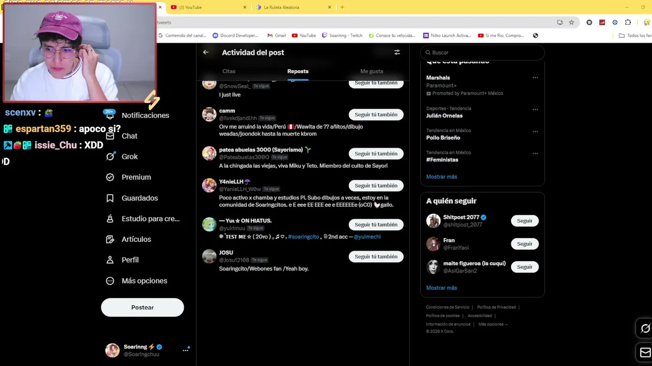Open patea abuelas 3000 profile avatar
The image size is (652, 366).
pos(209,154)
